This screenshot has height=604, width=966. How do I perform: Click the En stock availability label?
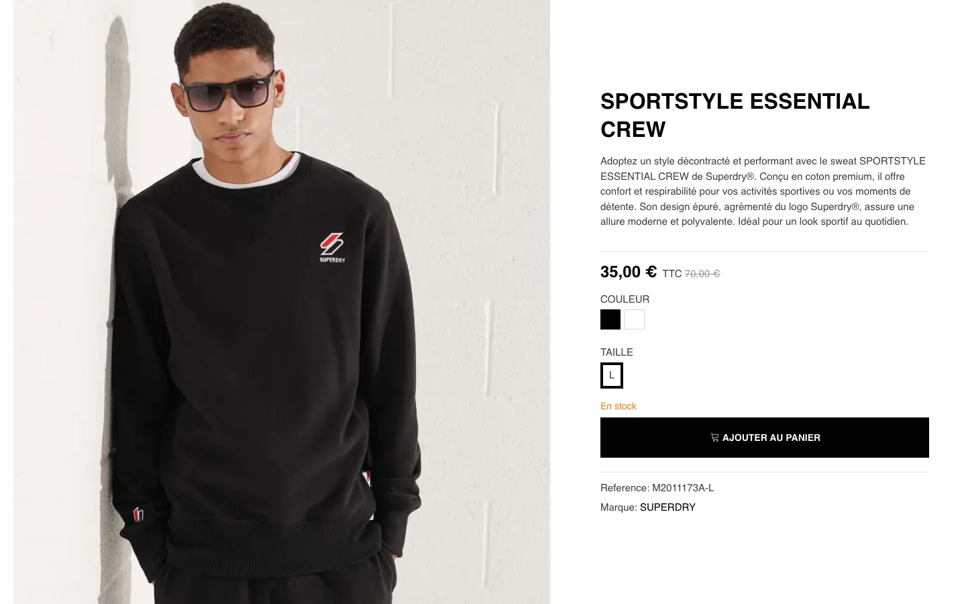coord(619,406)
